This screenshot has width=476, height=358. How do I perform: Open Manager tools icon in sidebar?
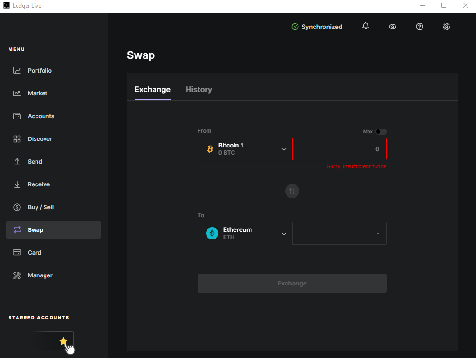coord(17,275)
